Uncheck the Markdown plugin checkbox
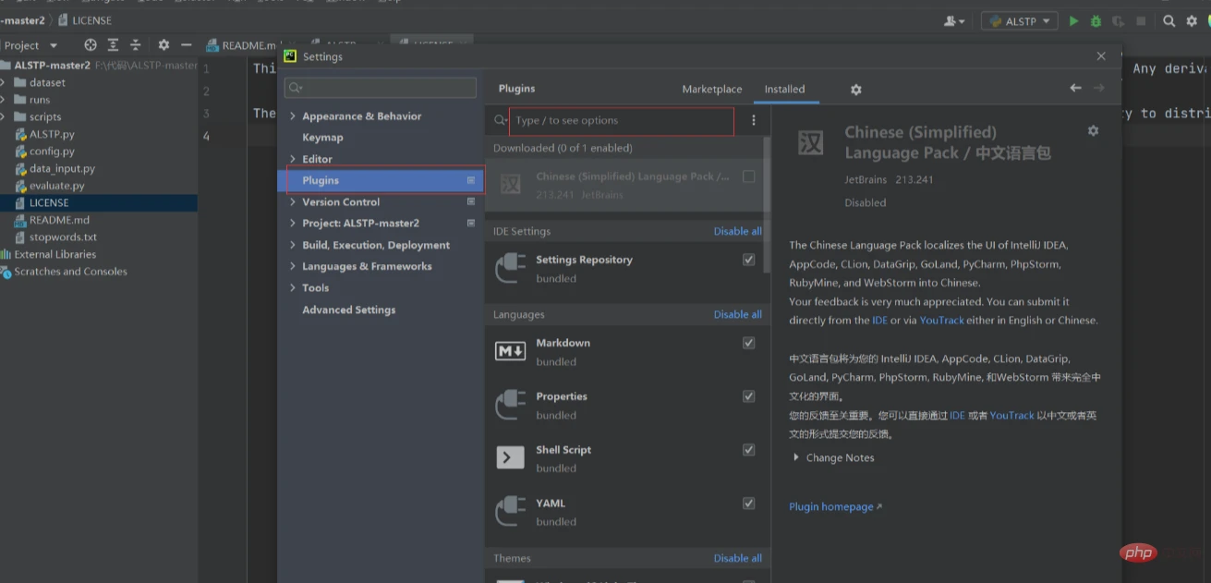Image resolution: width=1211 pixels, height=583 pixels. [748, 343]
